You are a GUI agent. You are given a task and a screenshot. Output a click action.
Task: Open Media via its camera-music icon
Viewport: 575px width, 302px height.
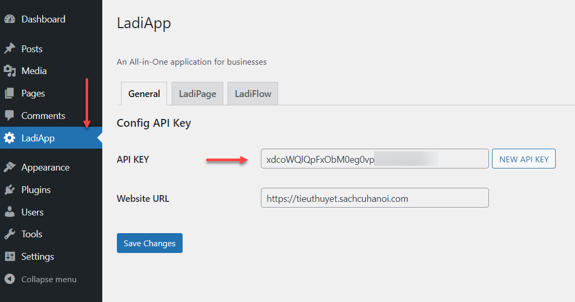coord(10,71)
